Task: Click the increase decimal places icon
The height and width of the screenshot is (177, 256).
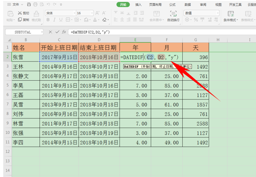Action: coord(210,20)
